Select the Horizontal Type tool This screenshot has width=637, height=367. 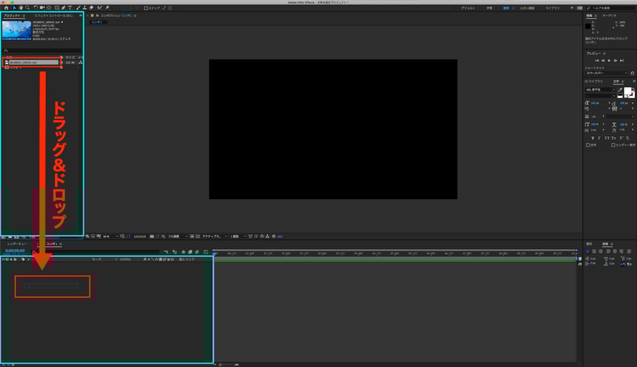click(69, 8)
